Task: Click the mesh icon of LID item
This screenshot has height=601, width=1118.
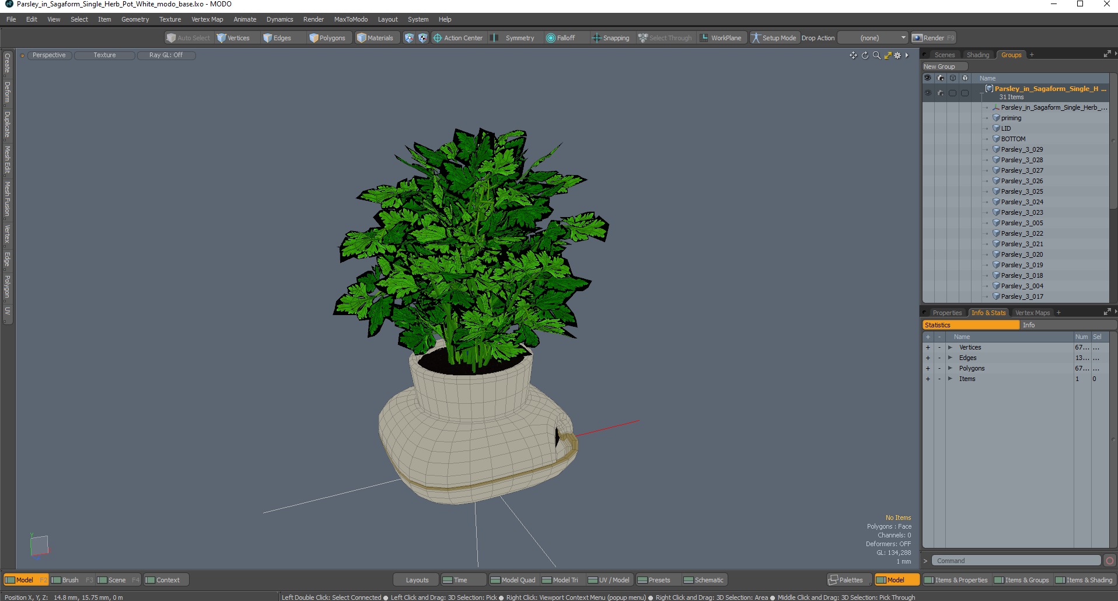Action: (996, 128)
